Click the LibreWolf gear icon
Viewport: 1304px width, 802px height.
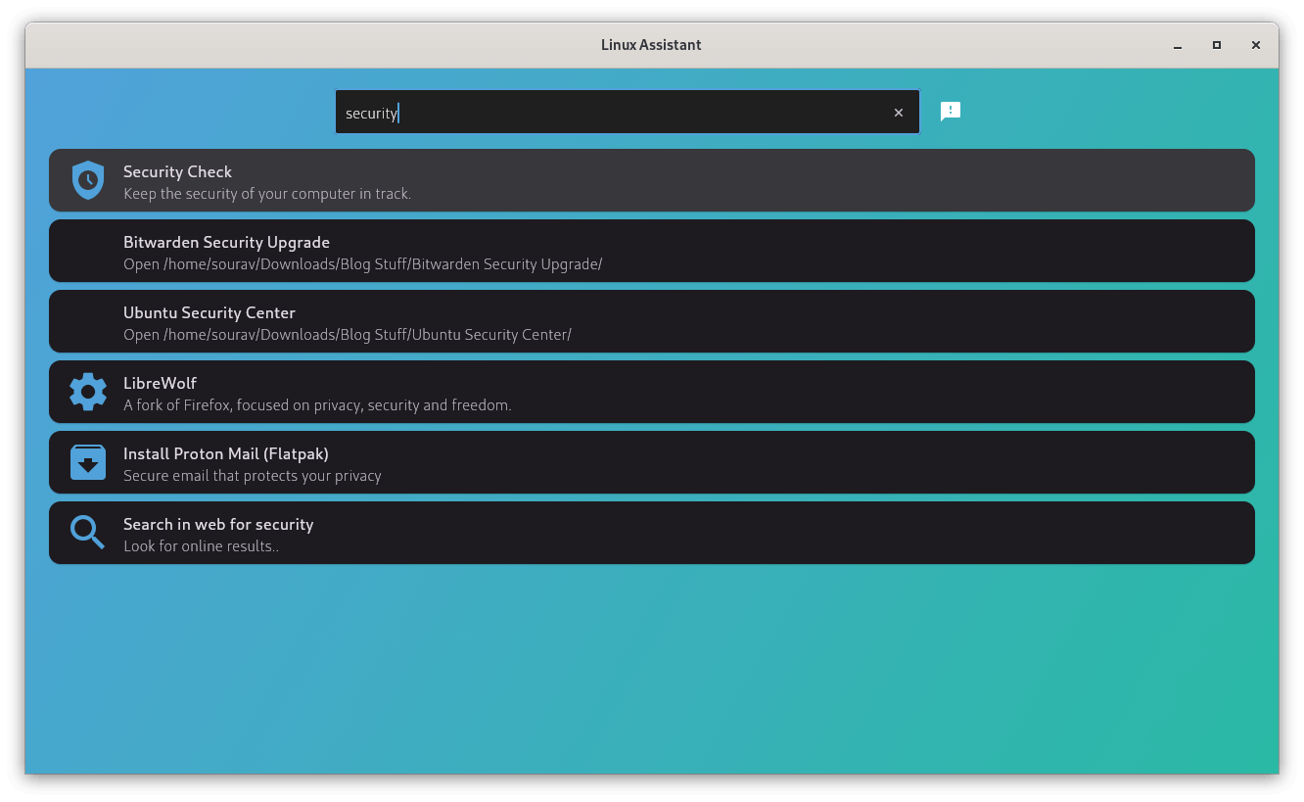88,392
